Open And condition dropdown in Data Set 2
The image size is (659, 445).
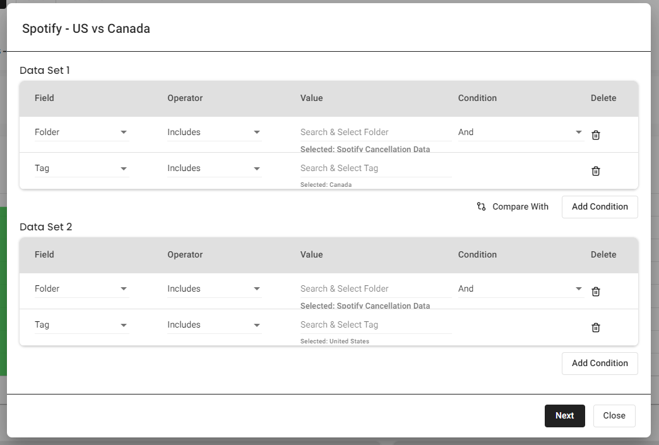[521, 288]
